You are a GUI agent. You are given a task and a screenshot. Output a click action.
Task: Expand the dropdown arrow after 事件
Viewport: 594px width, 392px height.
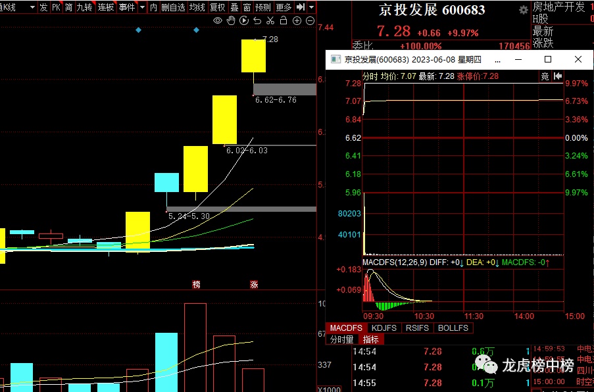point(142,7)
